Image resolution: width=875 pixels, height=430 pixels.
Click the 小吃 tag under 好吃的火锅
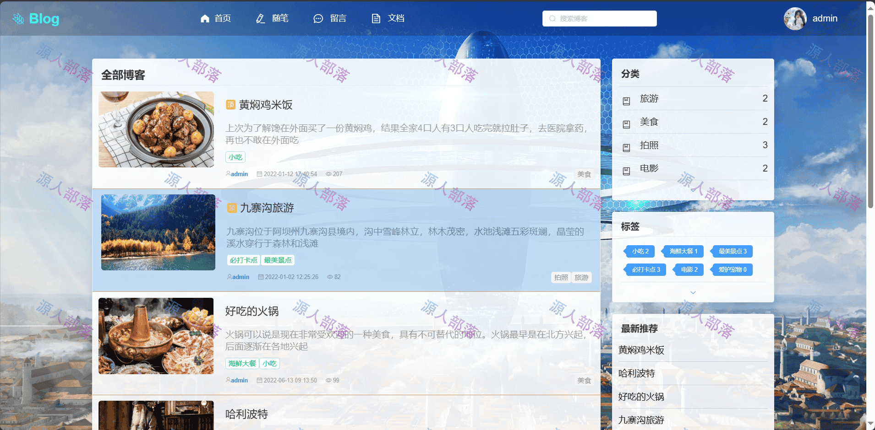pyautogui.click(x=269, y=364)
